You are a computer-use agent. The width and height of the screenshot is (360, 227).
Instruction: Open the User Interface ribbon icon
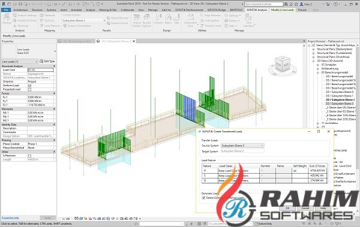[x=248, y=20]
